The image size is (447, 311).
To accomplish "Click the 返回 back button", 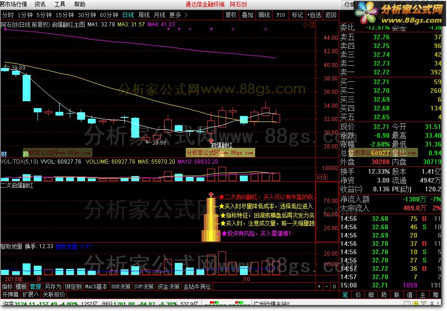I will (331, 15).
